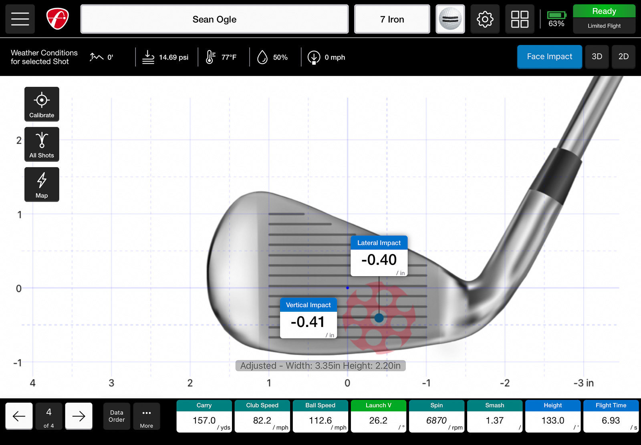
Task: Click the red Foresight logo icon
Action: click(x=57, y=19)
